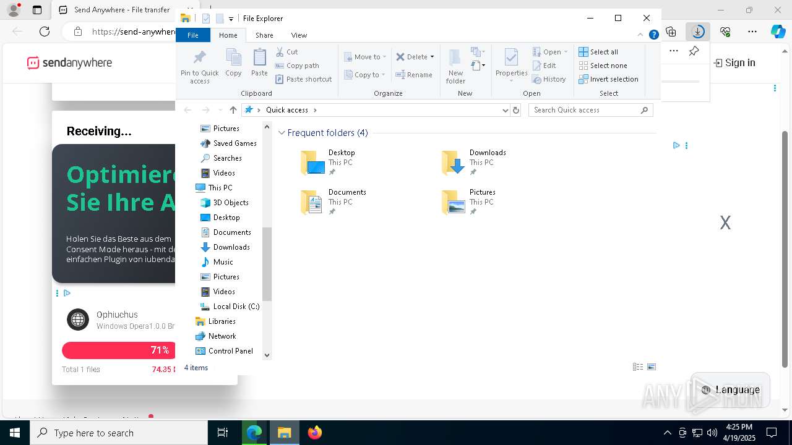Reload the Send Anywhere page in Edge
Screen dimensions: 792x445
pyautogui.click(x=45, y=31)
